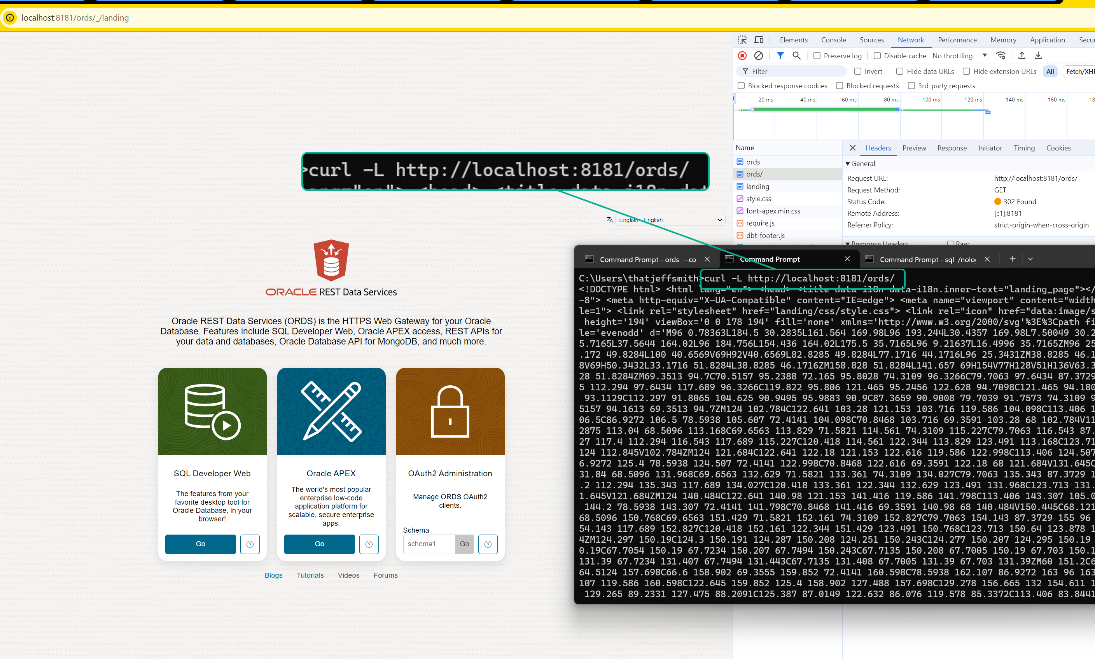
Task: Click the inspect element picker icon
Action: [742, 40]
